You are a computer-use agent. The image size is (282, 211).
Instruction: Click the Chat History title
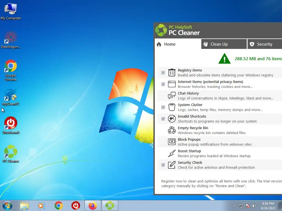point(188,93)
